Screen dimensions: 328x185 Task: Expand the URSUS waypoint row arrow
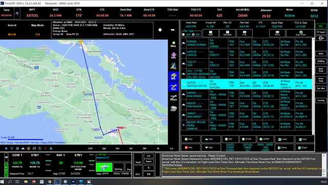(183, 53)
